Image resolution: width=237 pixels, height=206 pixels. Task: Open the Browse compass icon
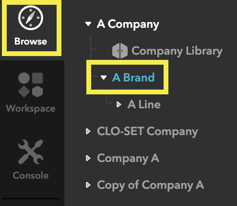click(31, 18)
